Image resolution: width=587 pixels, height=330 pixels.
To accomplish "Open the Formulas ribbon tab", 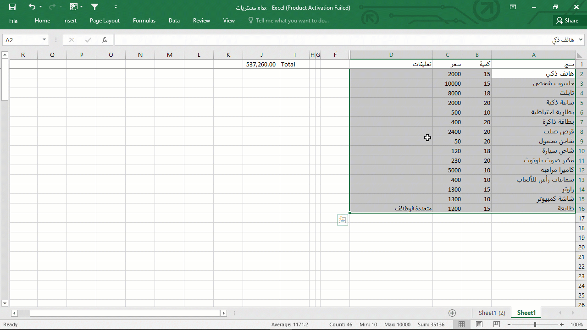I will pos(144,21).
